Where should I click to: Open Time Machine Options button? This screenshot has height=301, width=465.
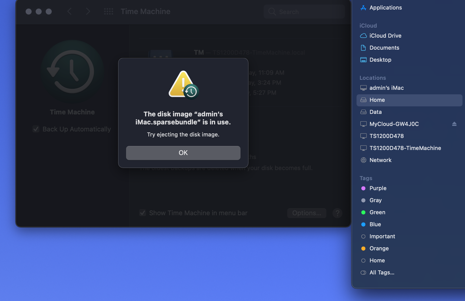point(307,213)
